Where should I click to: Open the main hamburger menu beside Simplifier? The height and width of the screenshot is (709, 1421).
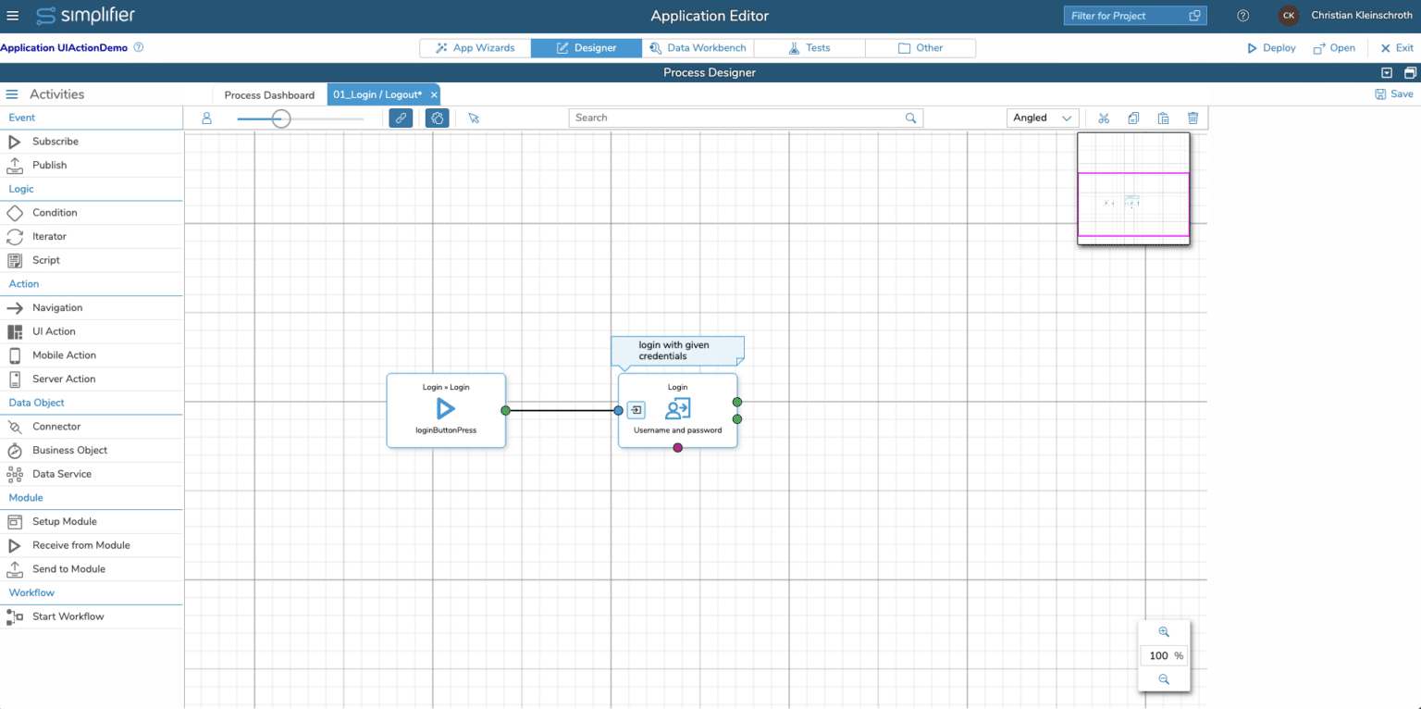(x=13, y=16)
